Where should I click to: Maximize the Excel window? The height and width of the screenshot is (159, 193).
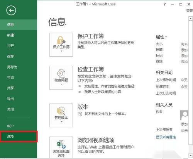pos(181,4)
